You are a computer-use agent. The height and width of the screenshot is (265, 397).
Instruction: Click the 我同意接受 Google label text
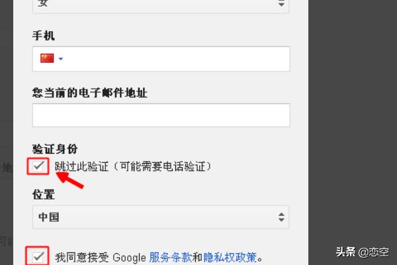[x=101, y=258]
